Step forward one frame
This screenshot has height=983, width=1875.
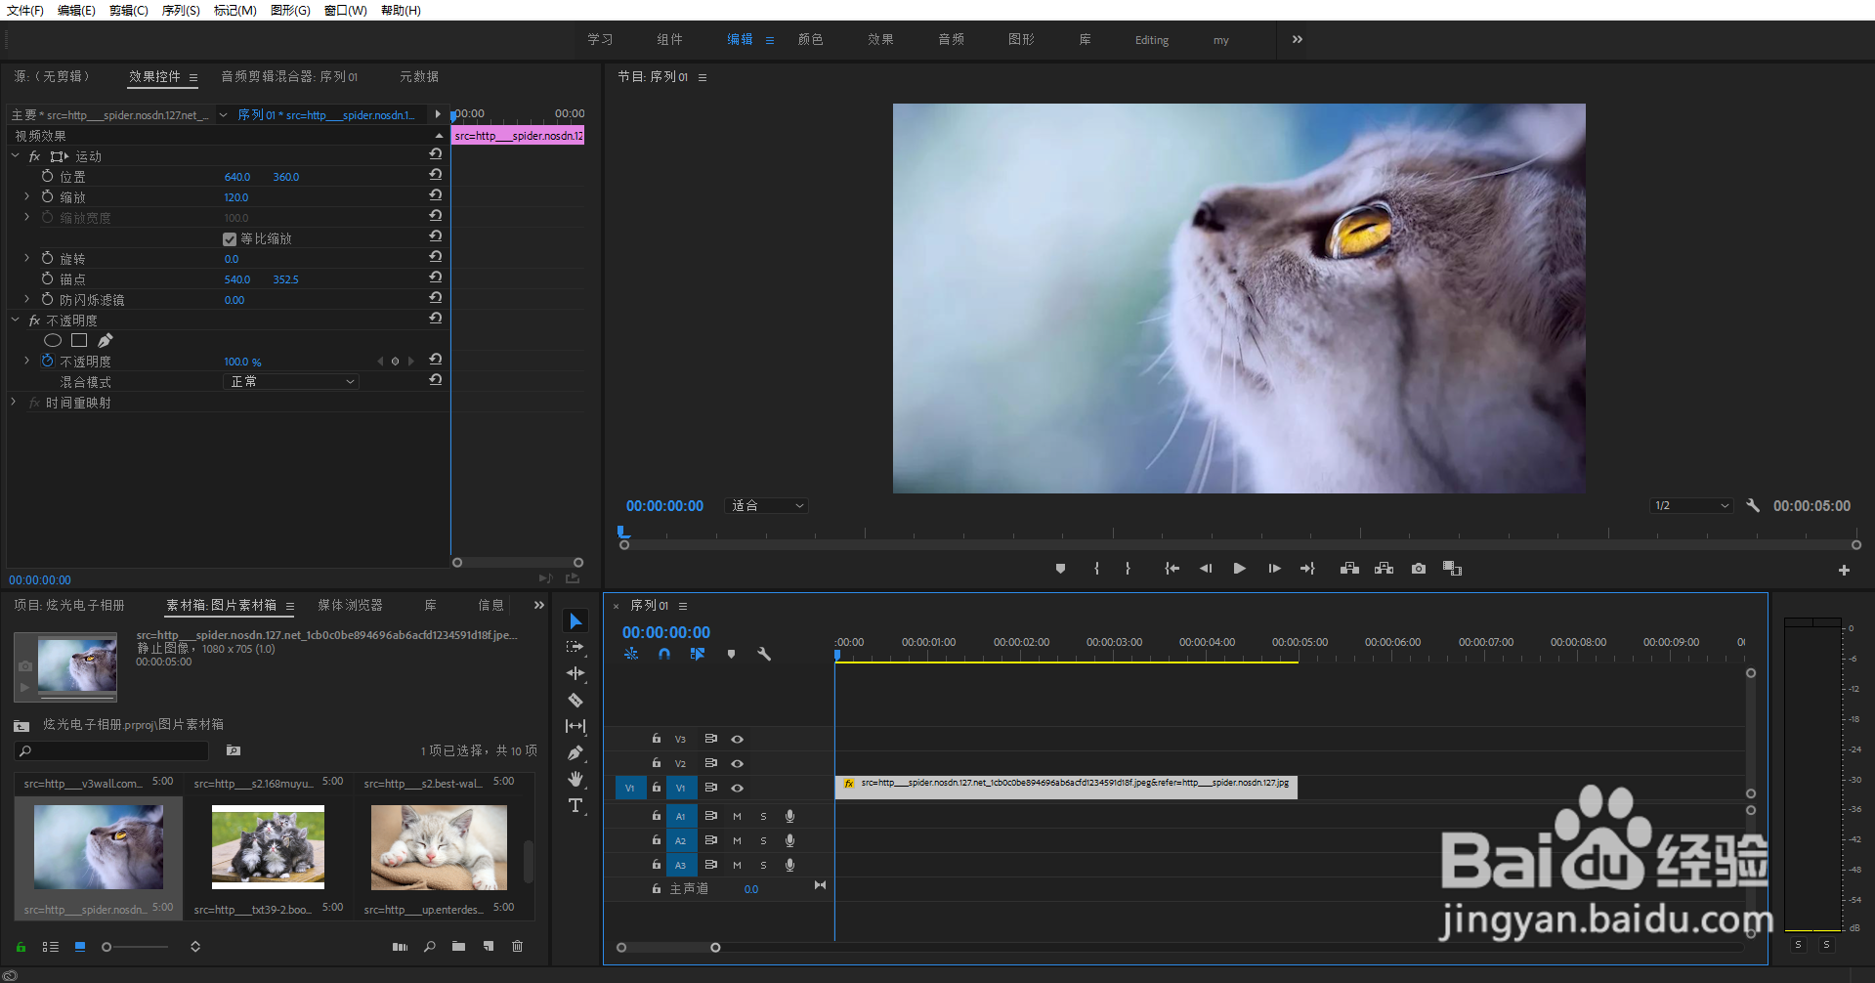[1274, 569]
